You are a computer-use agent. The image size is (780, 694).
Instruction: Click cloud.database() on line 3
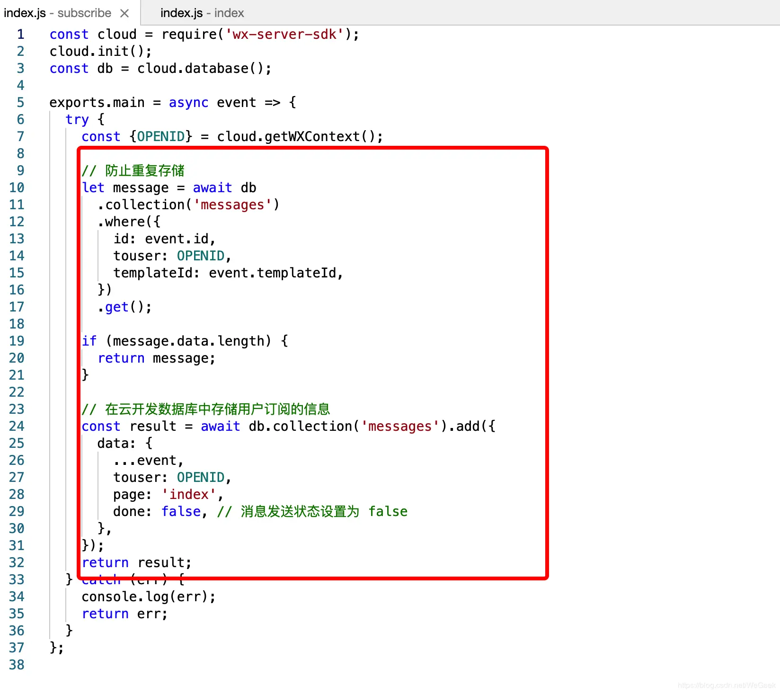click(x=200, y=69)
